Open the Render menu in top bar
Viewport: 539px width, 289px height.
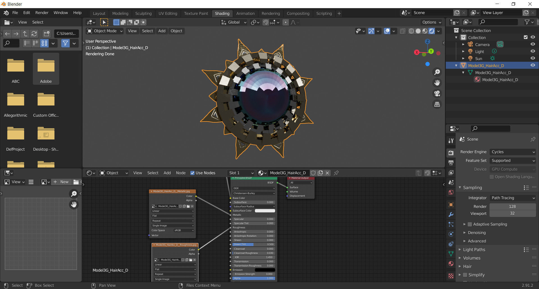pyautogui.click(x=42, y=13)
